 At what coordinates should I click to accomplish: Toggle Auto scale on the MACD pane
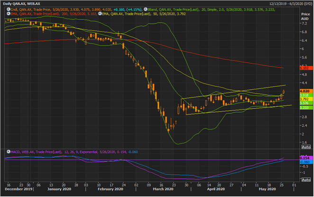[x=306, y=180]
